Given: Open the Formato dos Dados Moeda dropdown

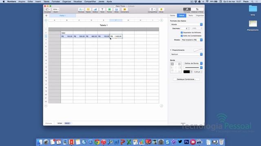Looking at the screenshot, I should coord(186,24).
